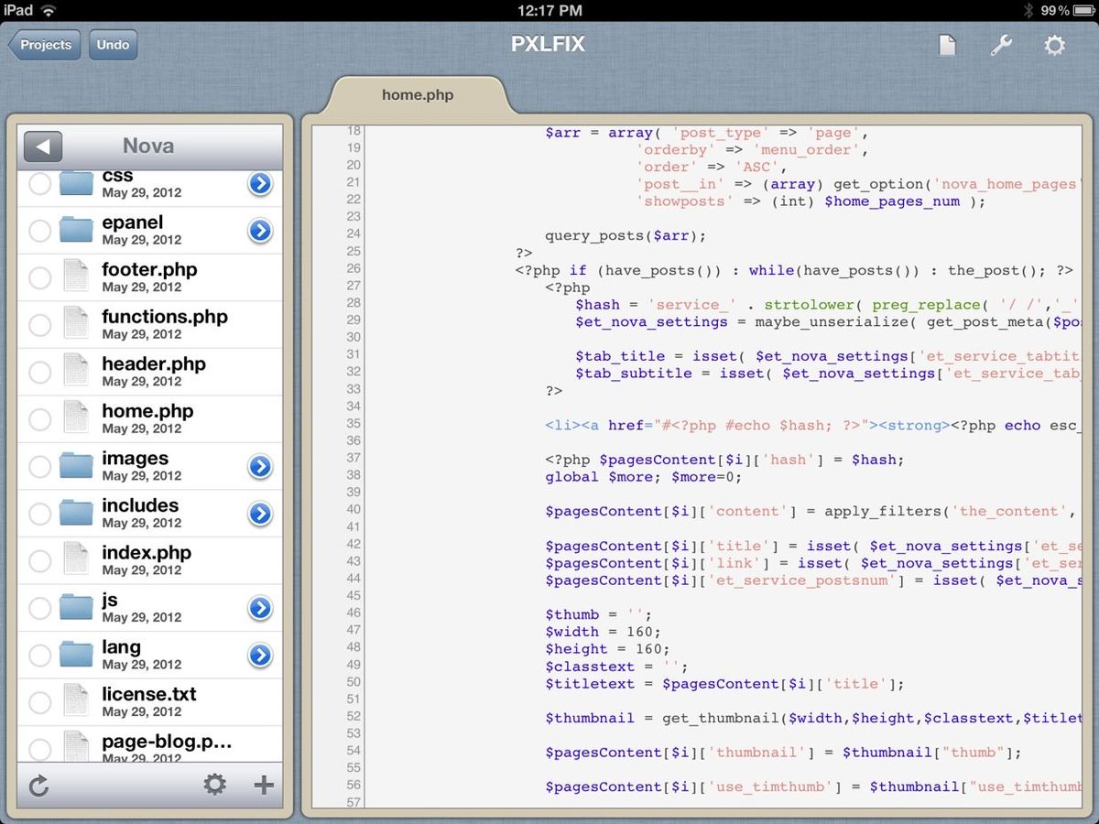Refresh the Nova file list
This screenshot has height=824, width=1099.
tap(38, 785)
